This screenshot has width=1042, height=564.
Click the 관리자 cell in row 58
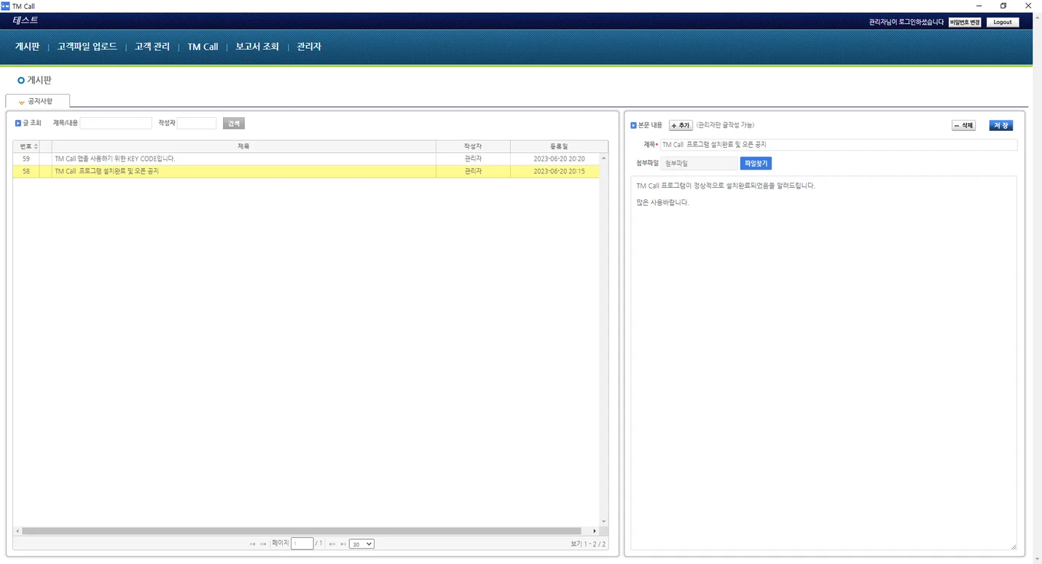click(473, 171)
